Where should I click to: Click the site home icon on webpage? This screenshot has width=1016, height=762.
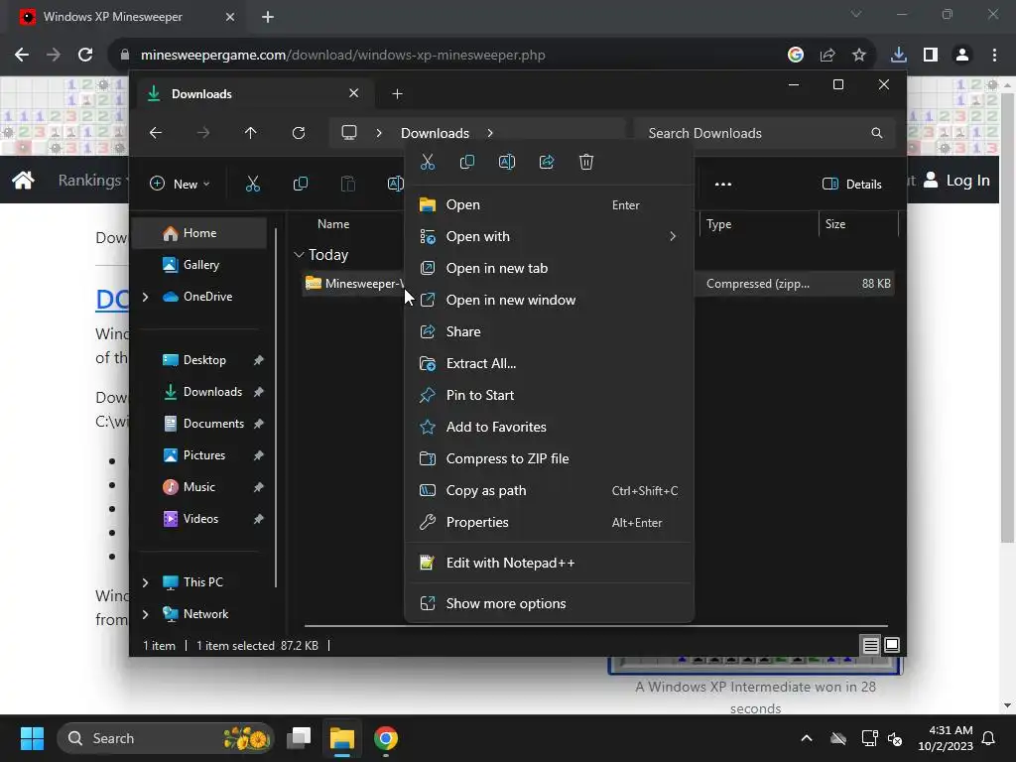23,181
